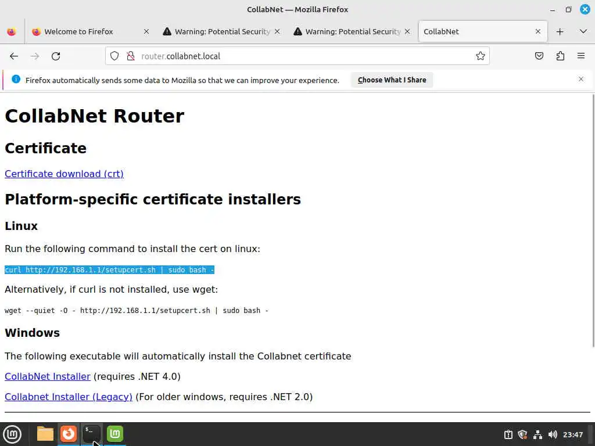
Task: Open the Collabnet Installer (Legacy) link
Action: (69, 397)
